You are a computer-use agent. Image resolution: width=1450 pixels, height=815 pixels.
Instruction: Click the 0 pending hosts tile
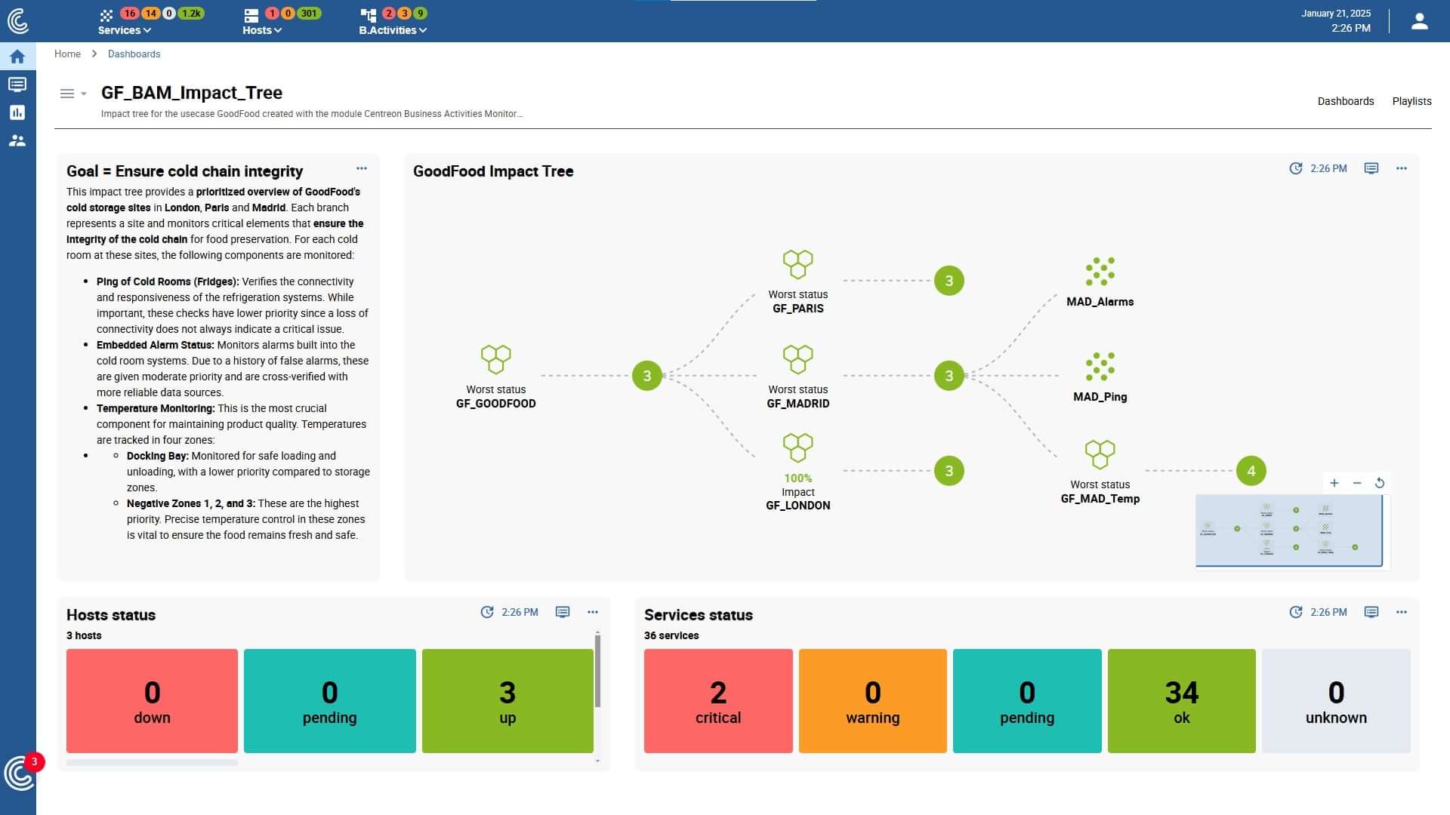coord(330,701)
